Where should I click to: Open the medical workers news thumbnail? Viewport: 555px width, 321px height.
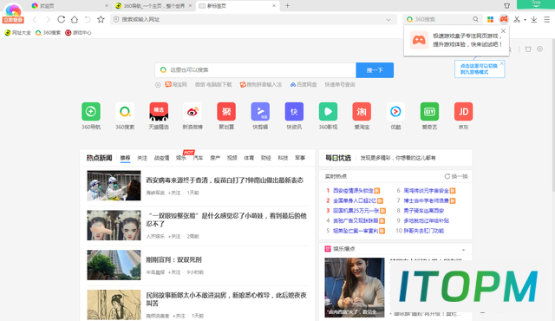tap(114, 186)
